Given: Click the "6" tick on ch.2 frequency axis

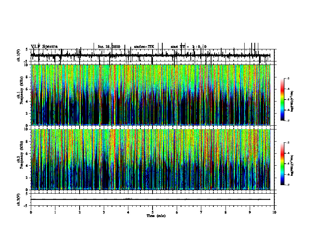Looking at the screenshot, I should click(27, 154).
